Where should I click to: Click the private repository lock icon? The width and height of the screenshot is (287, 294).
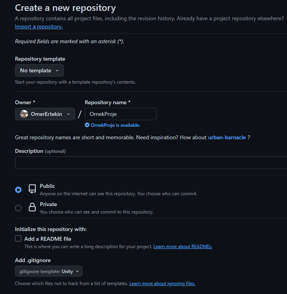[32, 208]
